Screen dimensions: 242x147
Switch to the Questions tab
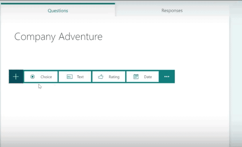58,10
